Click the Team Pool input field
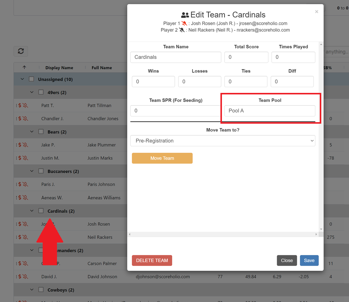Screen dimensions: 349x302 click(270, 111)
